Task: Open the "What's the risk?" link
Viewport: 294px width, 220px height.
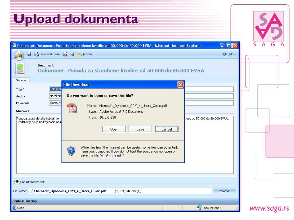Action: (x=112, y=156)
